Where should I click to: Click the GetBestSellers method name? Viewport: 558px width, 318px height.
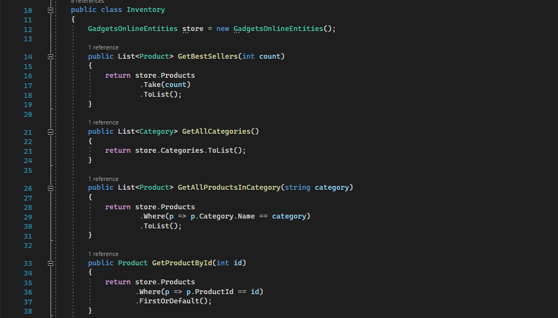(x=207, y=56)
